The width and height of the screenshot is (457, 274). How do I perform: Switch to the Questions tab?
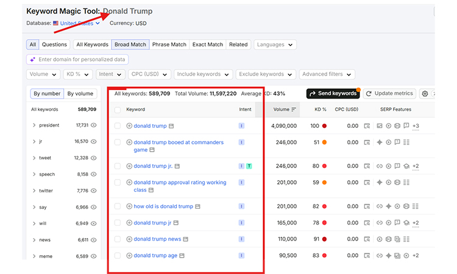(54, 44)
